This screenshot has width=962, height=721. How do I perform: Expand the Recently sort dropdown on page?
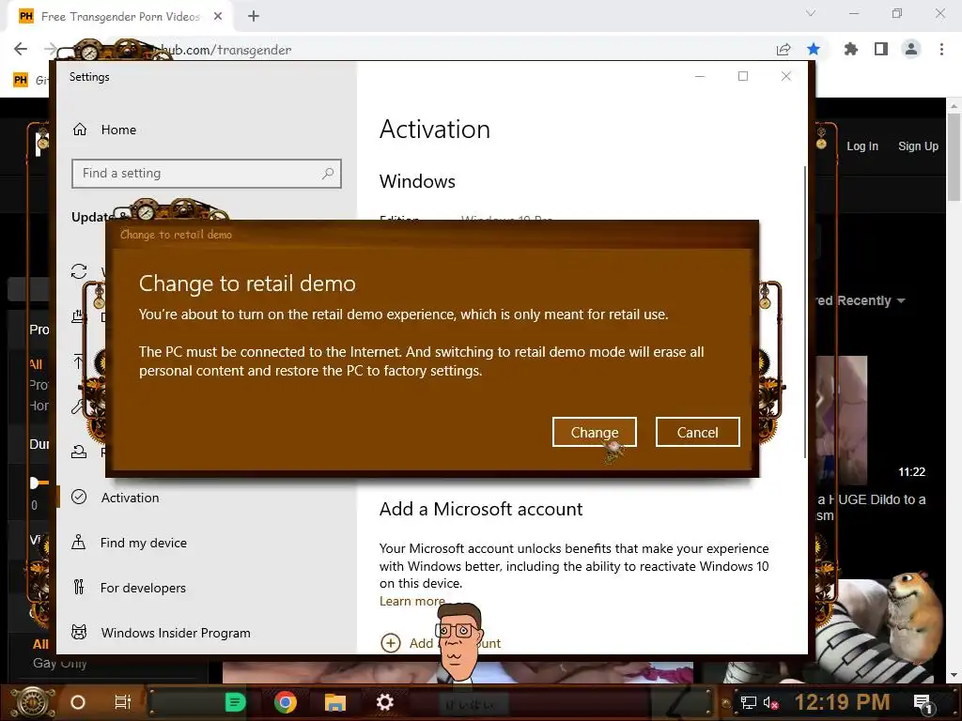point(901,300)
